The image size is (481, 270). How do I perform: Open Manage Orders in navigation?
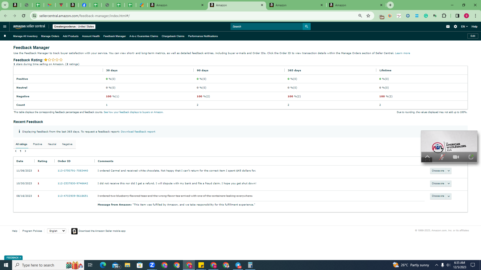(50, 36)
